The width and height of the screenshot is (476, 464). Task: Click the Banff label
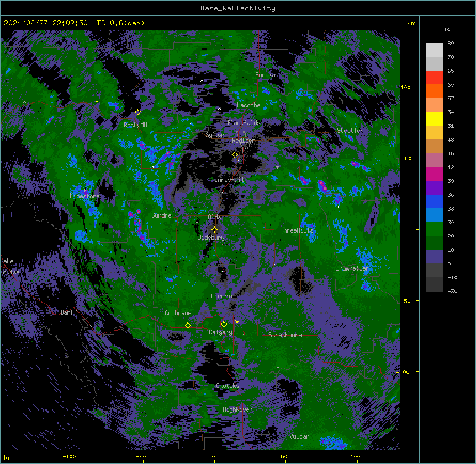(x=68, y=312)
